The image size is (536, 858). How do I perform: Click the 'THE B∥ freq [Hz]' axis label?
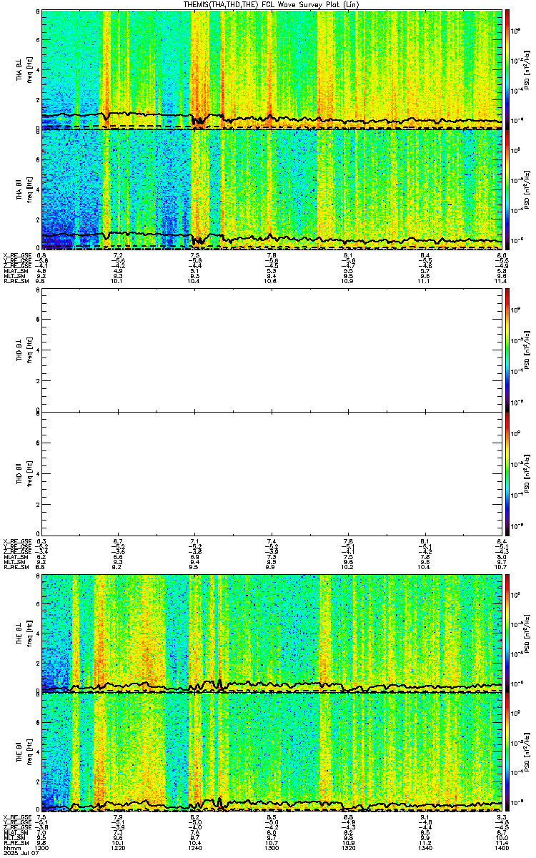tap(24, 753)
